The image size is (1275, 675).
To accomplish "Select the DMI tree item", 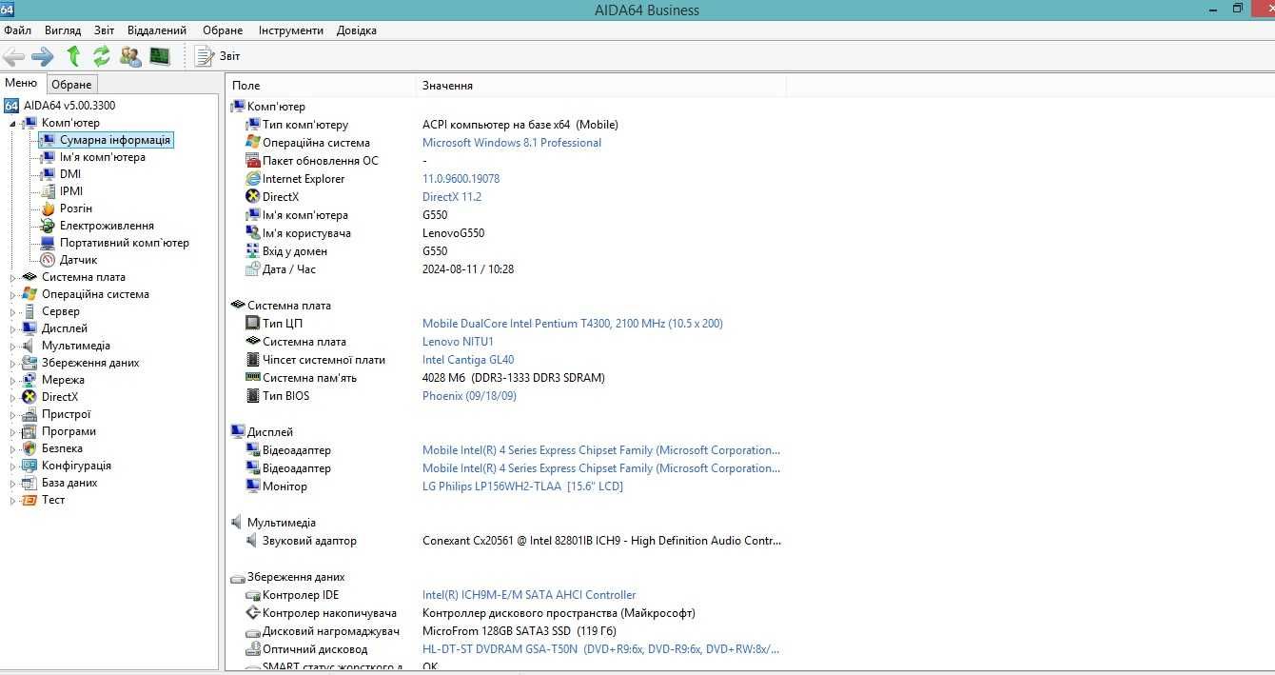I will tap(70, 174).
